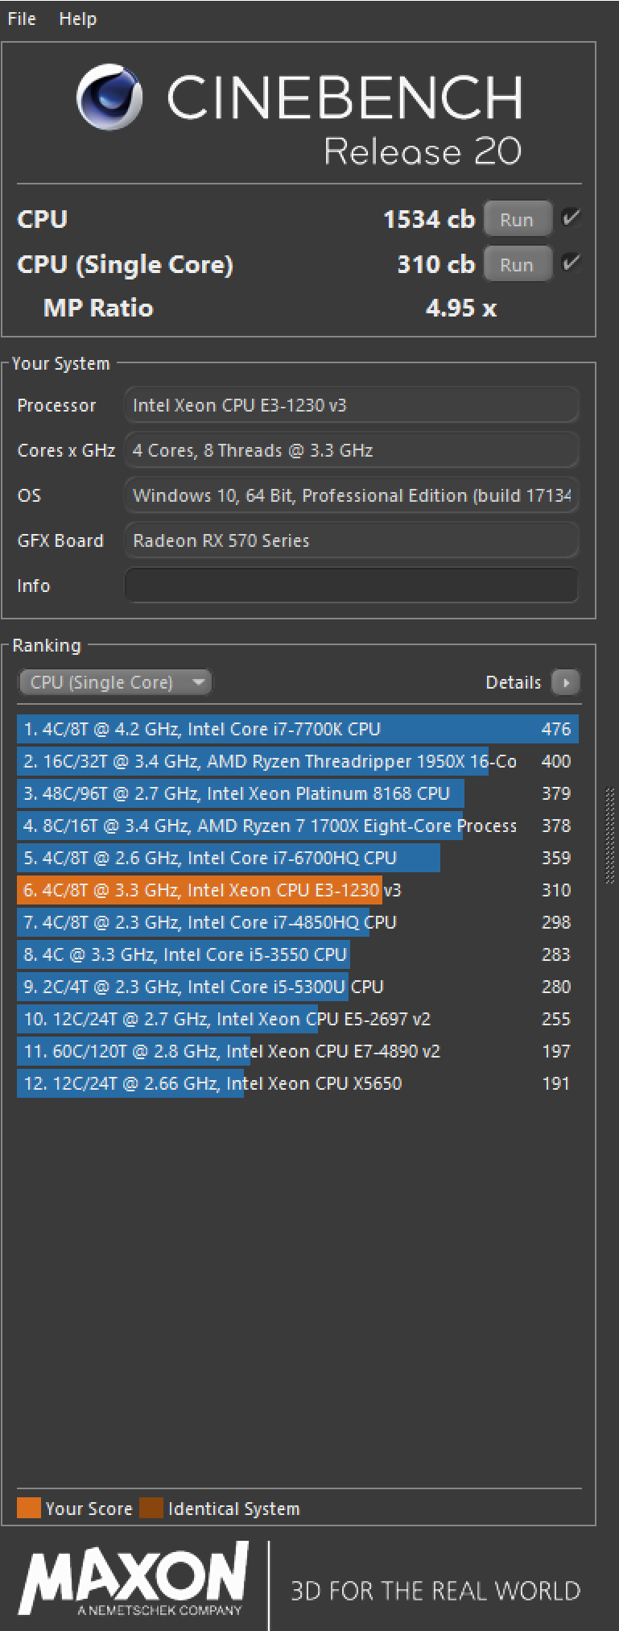Select ranking row 11 Xeon E7-4890 v2
Viewport: 619px width, 1631px height.
coord(298,1051)
